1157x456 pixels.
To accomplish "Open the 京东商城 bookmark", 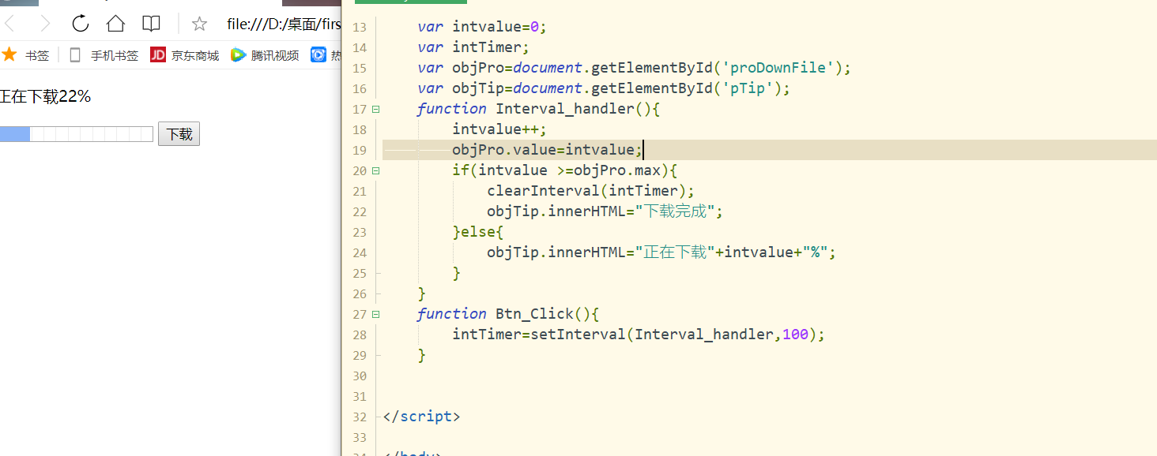I will [x=195, y=55].
